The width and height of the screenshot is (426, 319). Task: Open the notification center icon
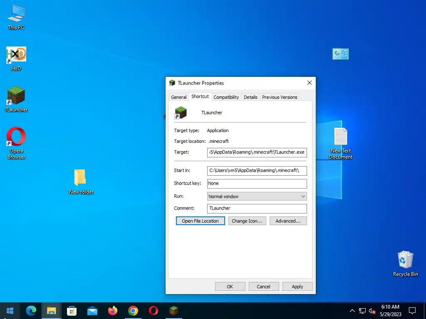click(412, 311)
